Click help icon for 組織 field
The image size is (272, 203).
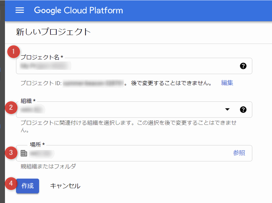click(x=243, y=110)
